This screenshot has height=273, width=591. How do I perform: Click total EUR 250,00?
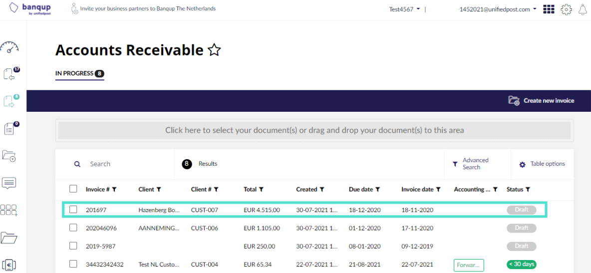click(x=260, y=246)
